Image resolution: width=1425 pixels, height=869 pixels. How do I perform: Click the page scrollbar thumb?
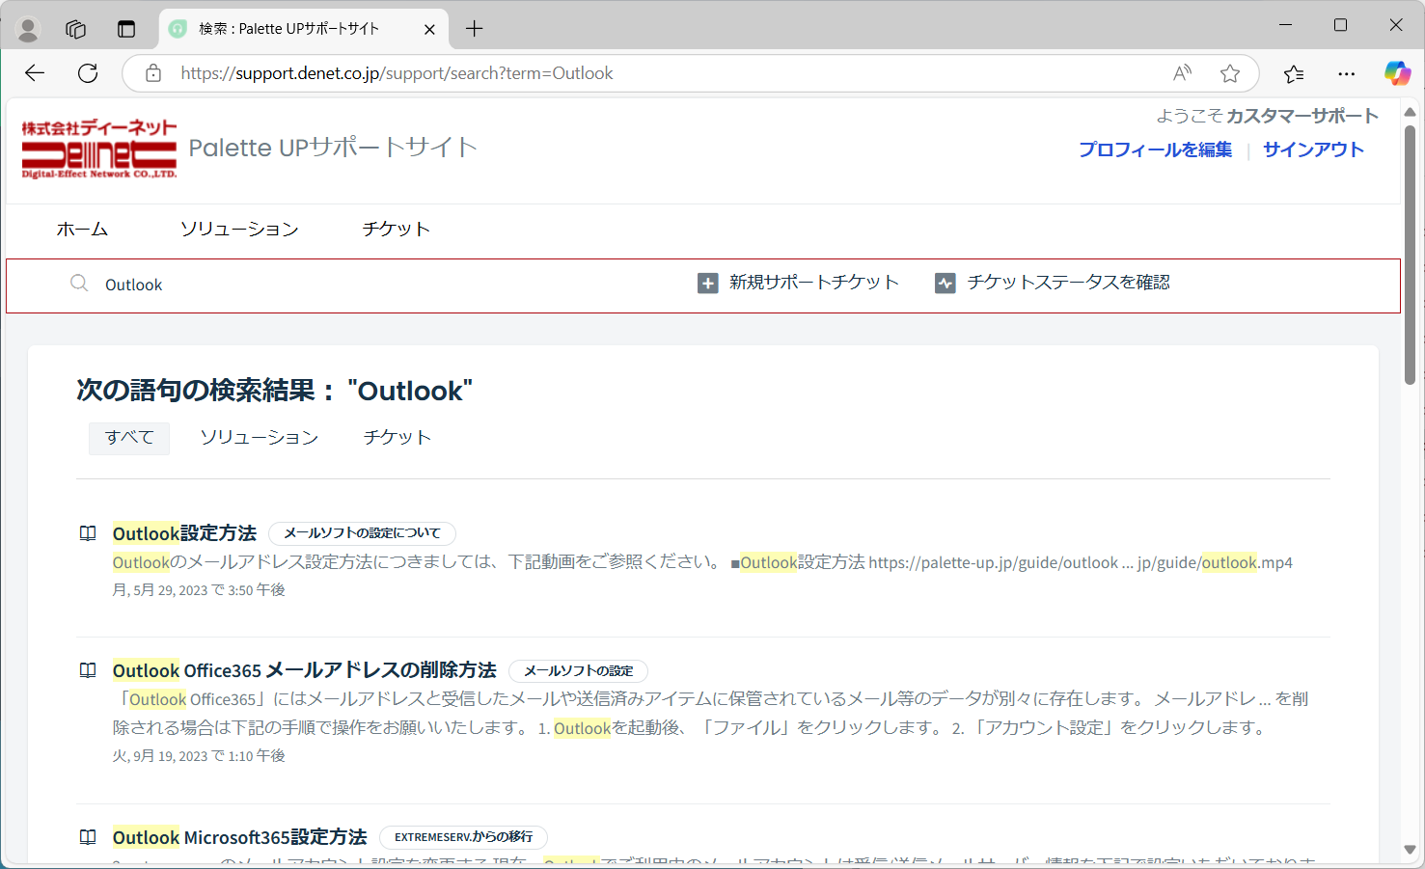tap(1410, 256)
